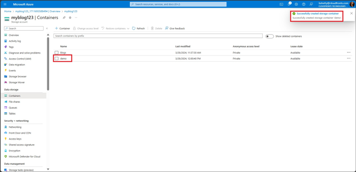Open context menu for demo row

349,58
